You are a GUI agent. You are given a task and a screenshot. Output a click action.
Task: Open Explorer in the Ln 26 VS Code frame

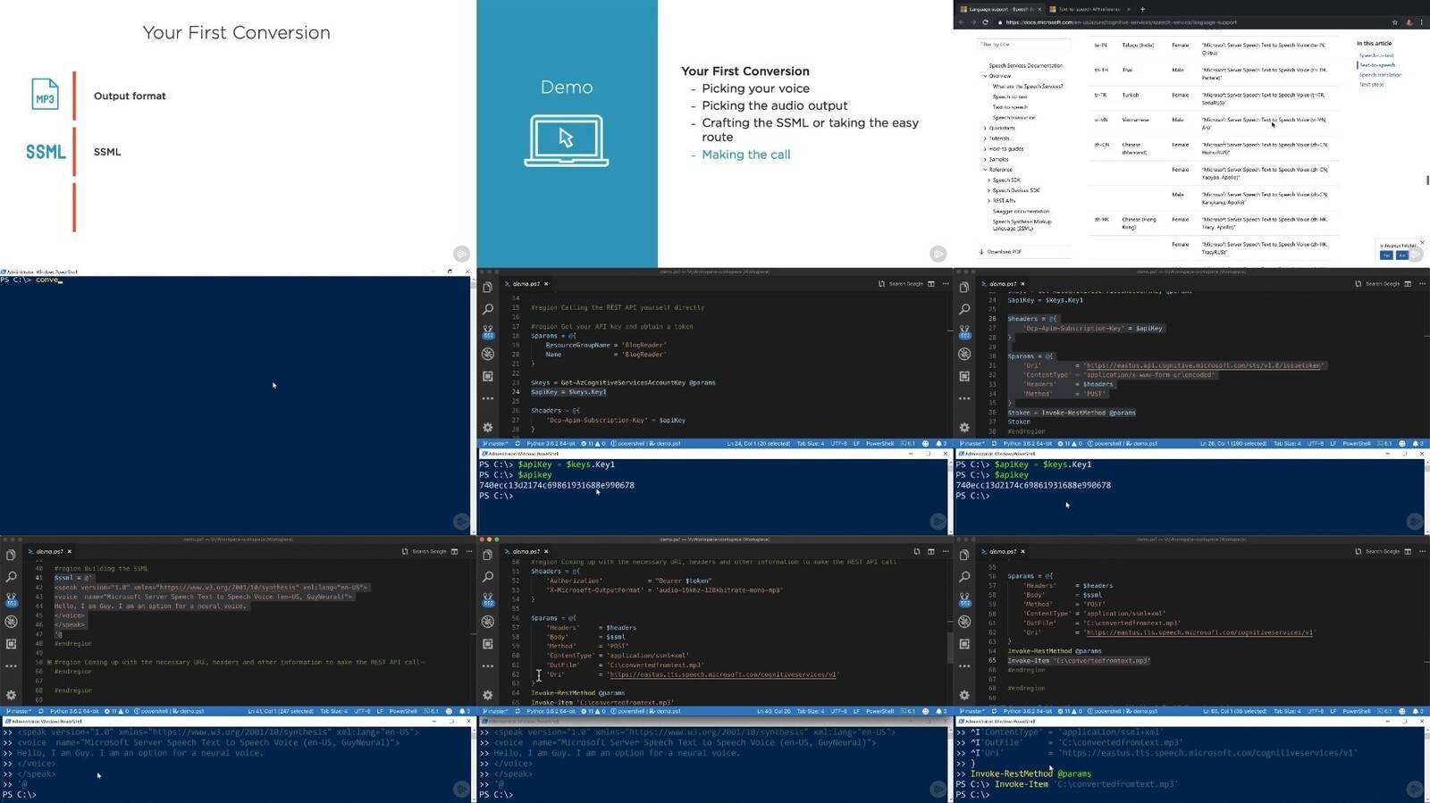click(x=963, y=288)
